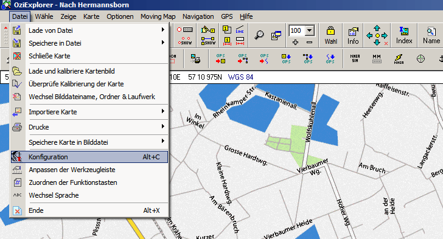Choose Wechsel Sprache menu entry
Screen dimensions: 443x239
tap(89, 195)
